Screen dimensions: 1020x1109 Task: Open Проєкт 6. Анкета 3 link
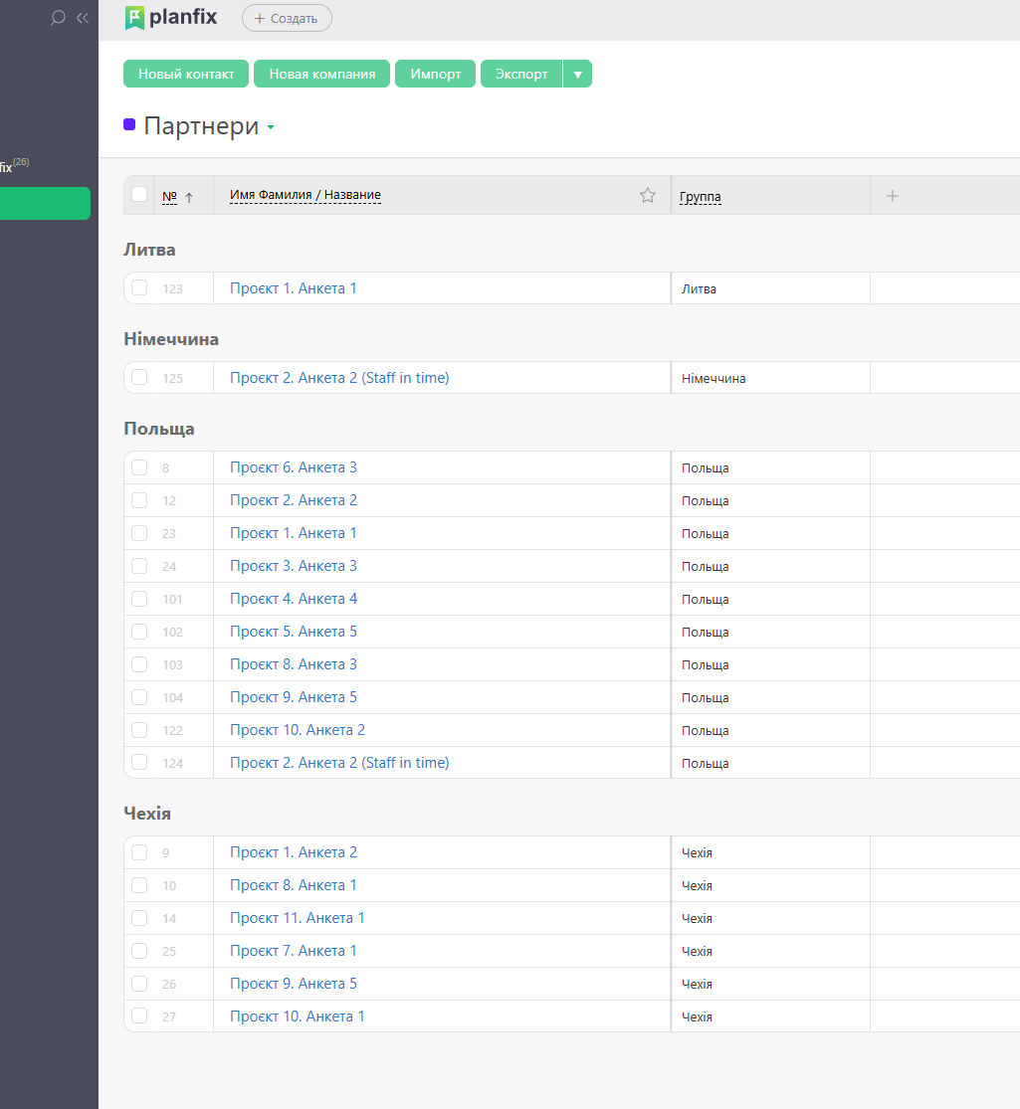(x=294, y=467)
